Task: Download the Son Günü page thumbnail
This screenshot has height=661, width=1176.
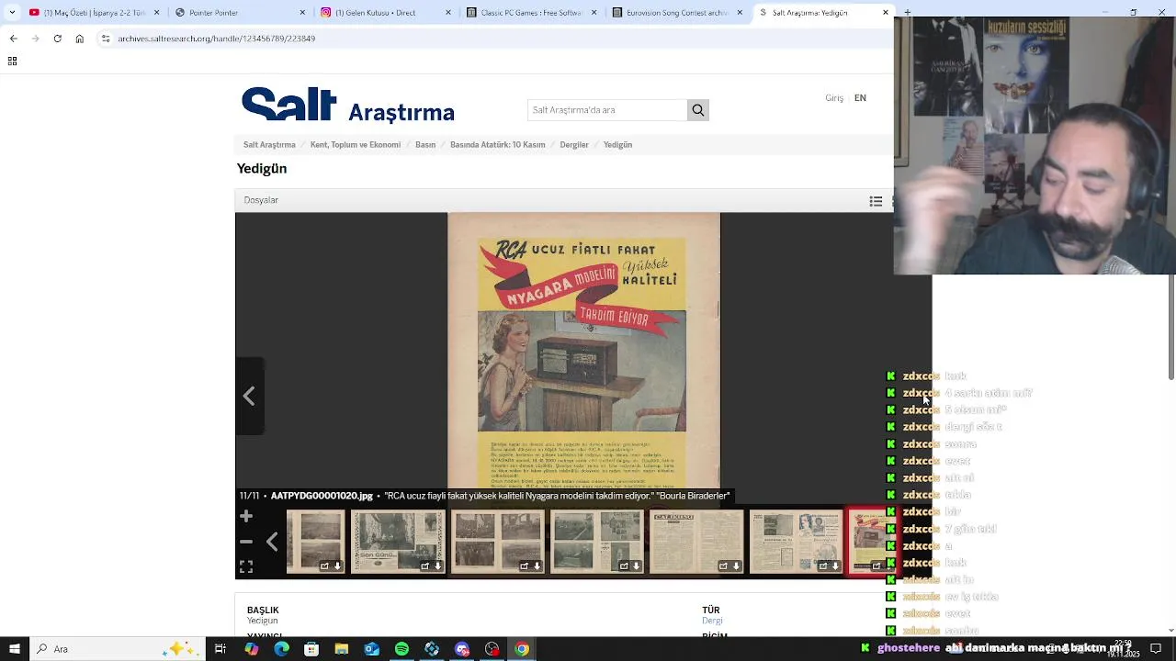Action: [x=437, y=566]
